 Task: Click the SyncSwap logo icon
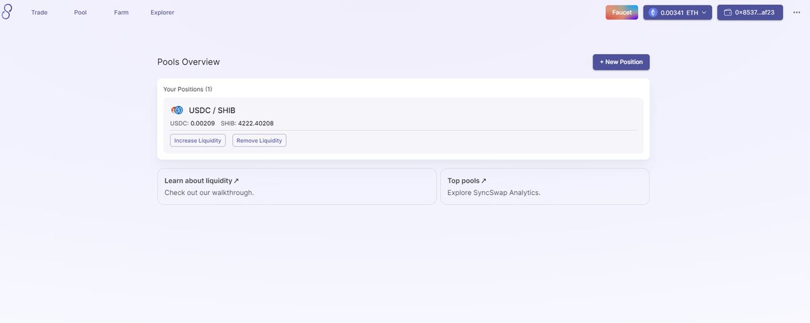coord(7,11)
